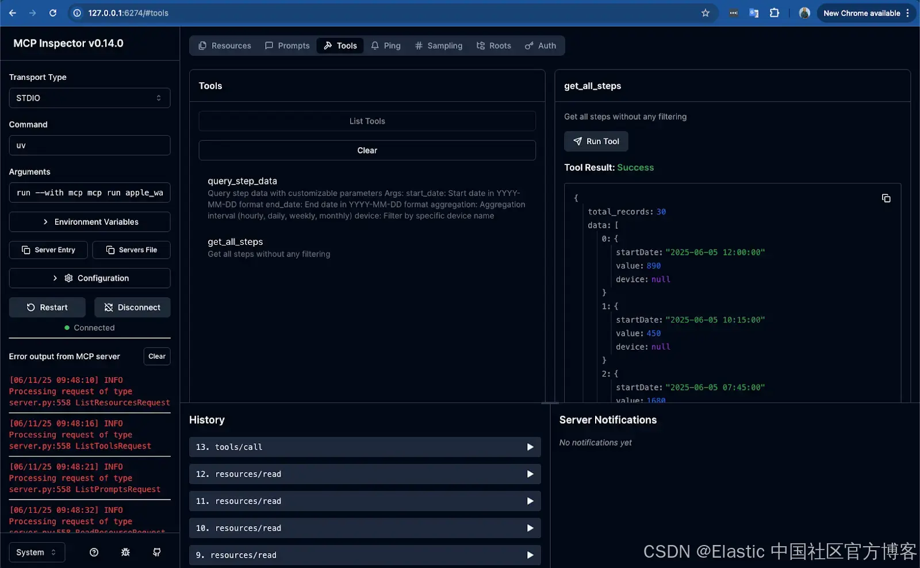920x568 pixels.
Task: Expand history entry 9 resources/read
Action: (365, 555)
